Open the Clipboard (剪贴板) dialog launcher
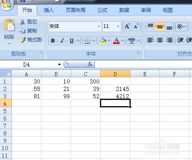 click(42, 53)
